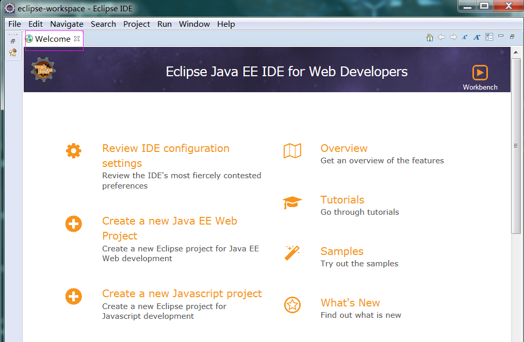The width and height of the screenshot is (524, 342).
Task: Click the Forward navigation arrow icon
Action: [x=453, y=37]
